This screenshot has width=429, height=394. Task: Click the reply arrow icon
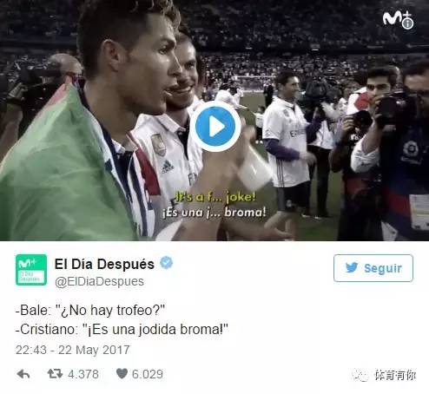point(23,374)
